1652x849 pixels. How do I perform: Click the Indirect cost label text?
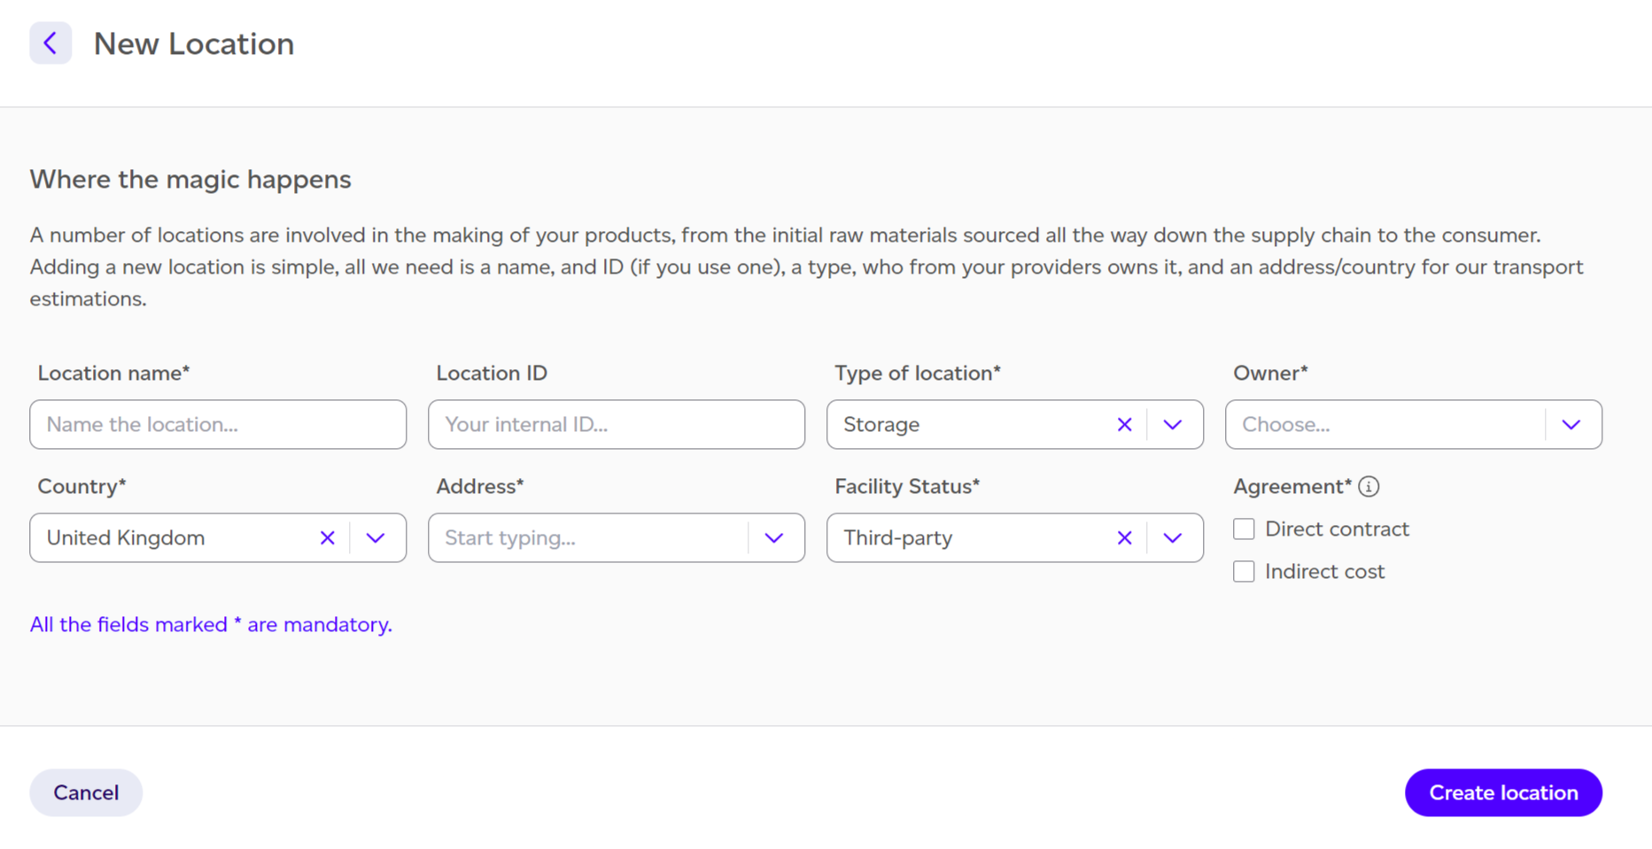[1324, 572]
